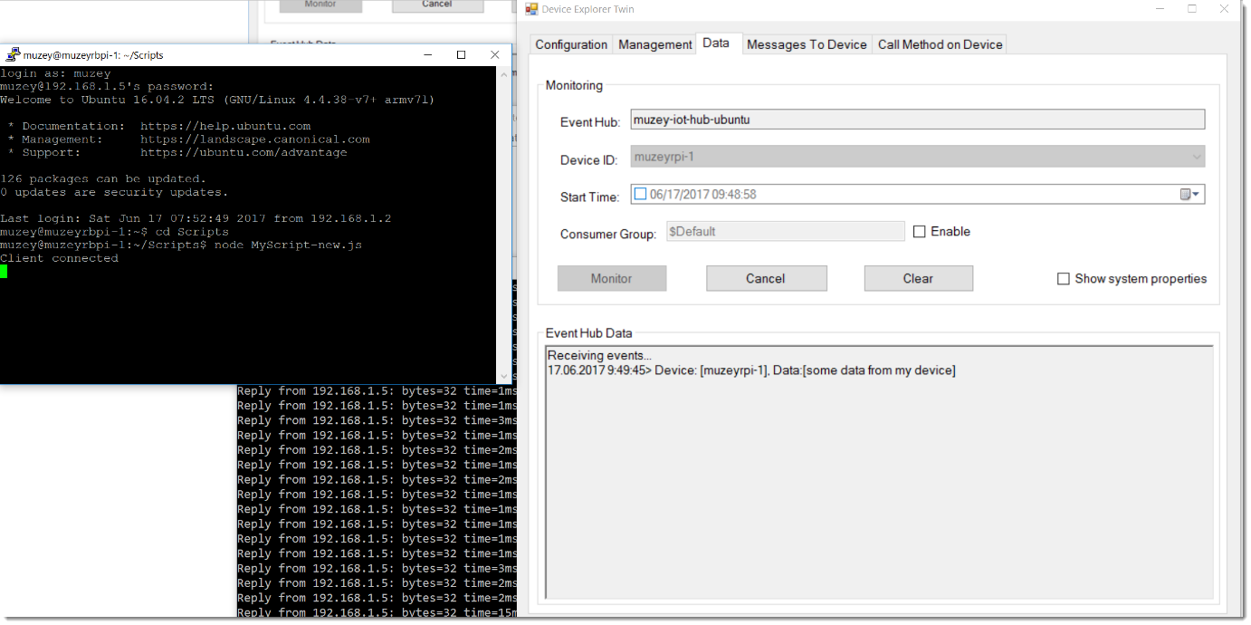Click the Monitor button in Device Explorer
The width and height of the screenshot is (1251, 625).
(612, 278)
